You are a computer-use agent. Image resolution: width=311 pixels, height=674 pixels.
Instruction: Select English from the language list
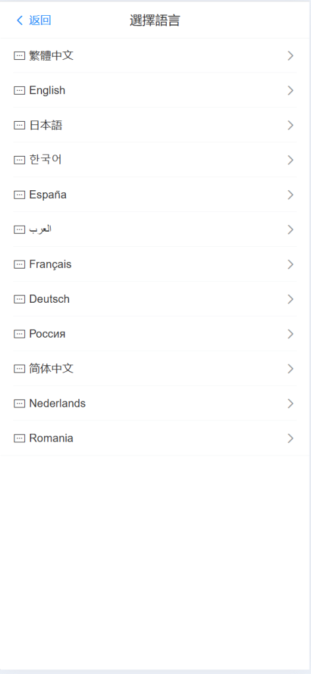pyautogui.click(x=155, y=90)
